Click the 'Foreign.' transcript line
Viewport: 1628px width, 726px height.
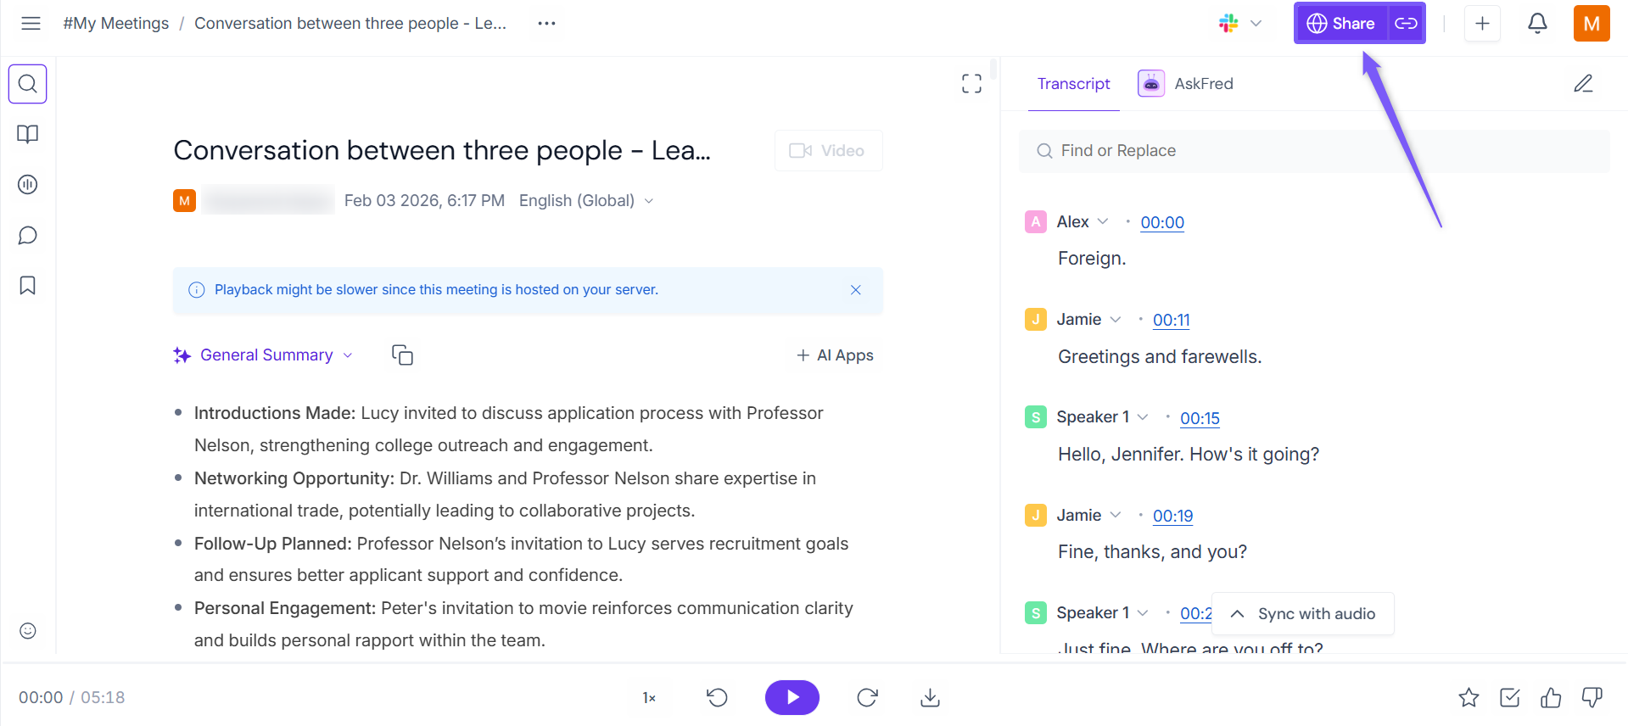point(1092,258)
